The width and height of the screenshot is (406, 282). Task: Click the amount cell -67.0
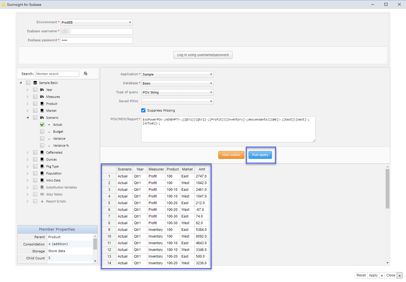click(x=202, y=210)
